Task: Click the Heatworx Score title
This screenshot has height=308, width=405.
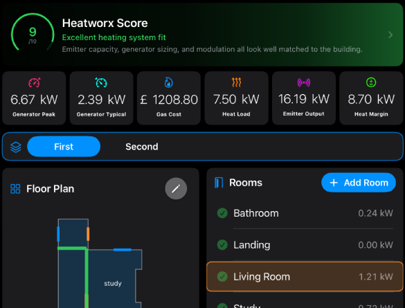Action: coord(105,23)
